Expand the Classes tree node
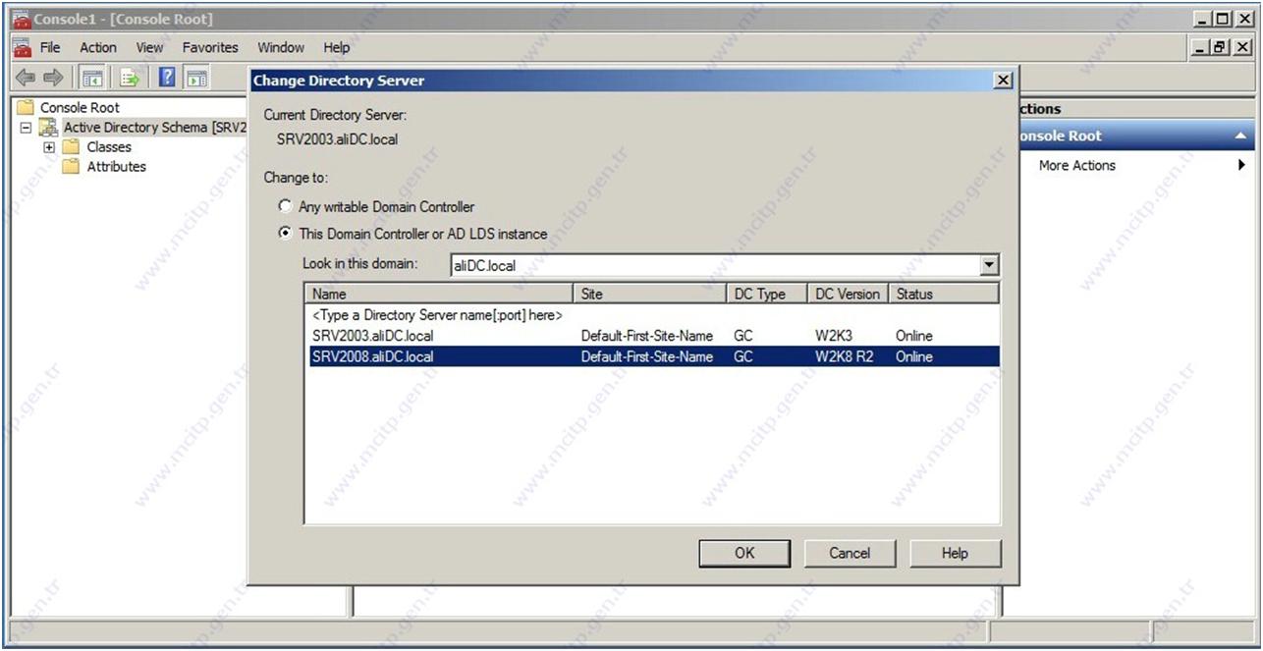 tap(48, 147)
